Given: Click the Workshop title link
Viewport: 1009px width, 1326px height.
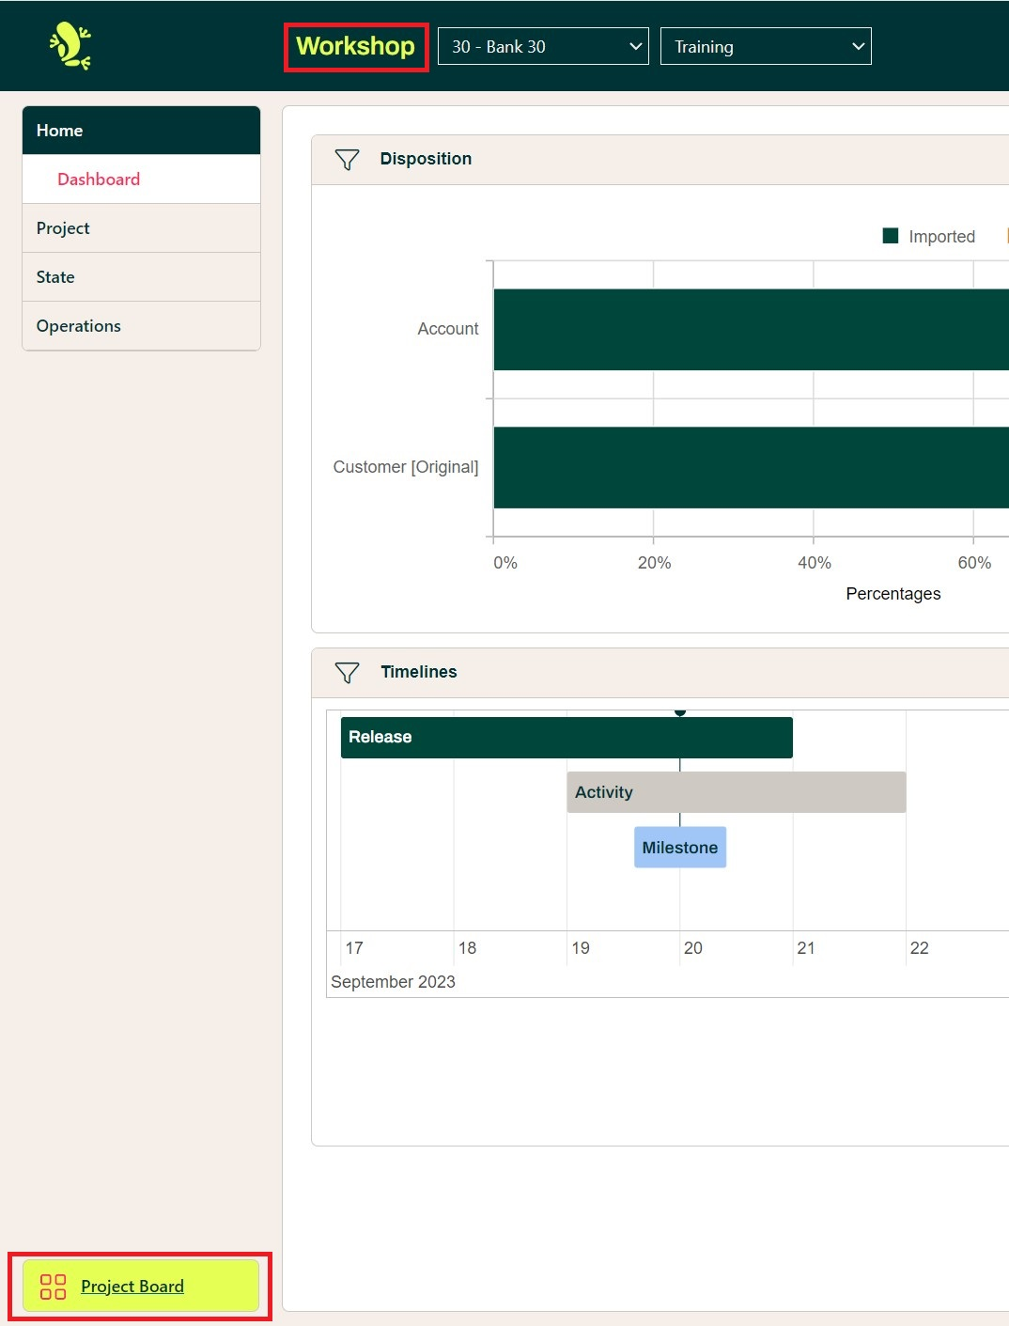Looking at the screenshot, I should (x=355, y=47).
